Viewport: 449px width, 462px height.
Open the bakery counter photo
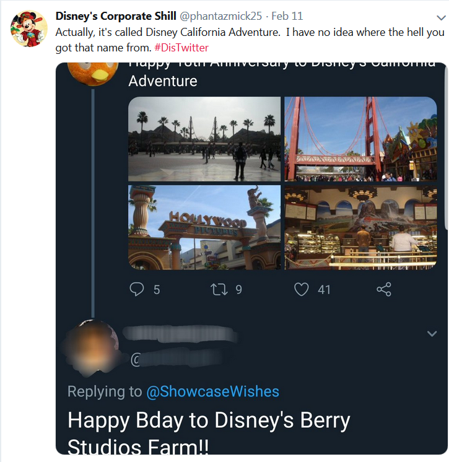[360, 227]
